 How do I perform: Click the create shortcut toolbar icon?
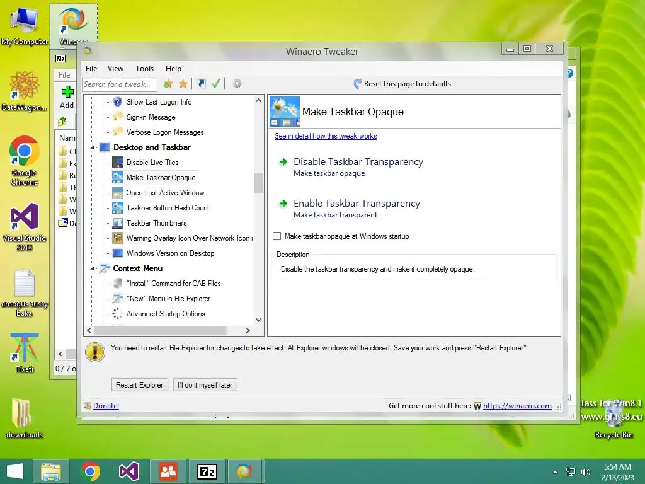(x=201, y=84)
